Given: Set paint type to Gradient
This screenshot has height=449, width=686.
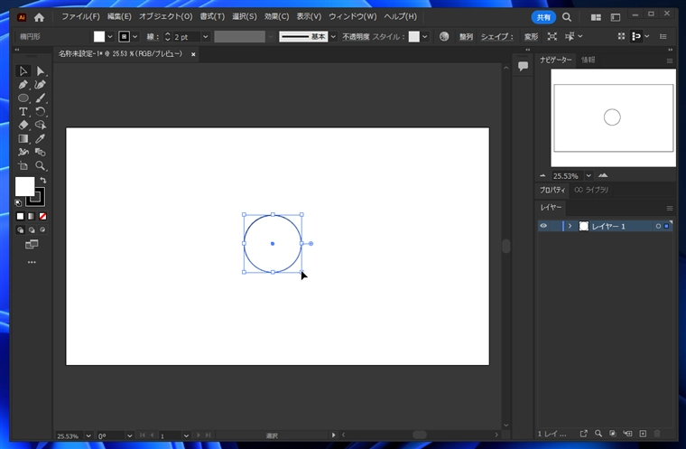Looking at the screenshot, I should coord(32,217).
